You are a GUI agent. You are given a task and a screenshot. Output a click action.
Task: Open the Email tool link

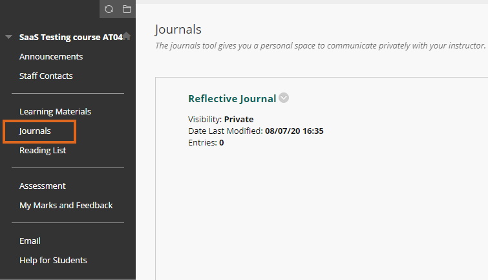pyautogui.click(x=30, y=241)
